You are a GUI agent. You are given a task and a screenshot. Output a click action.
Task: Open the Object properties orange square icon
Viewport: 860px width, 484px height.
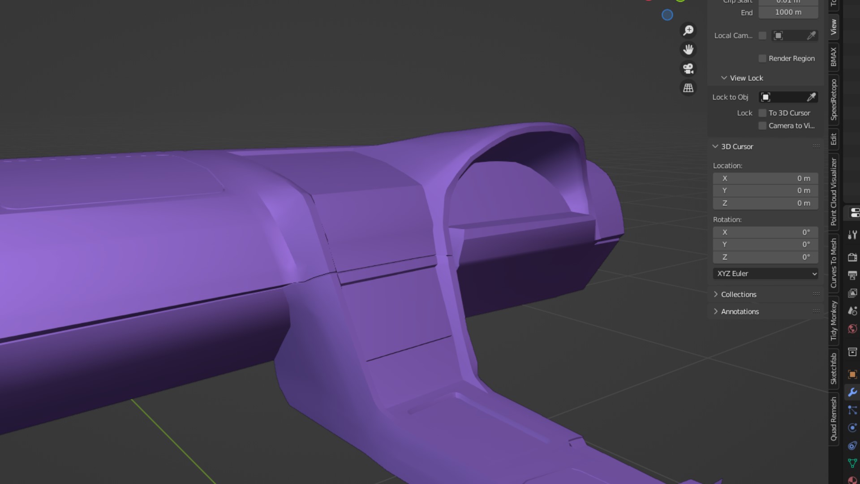click(852, 374)
